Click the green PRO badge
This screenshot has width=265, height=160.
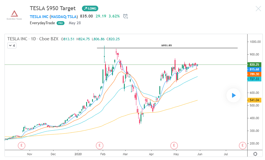pyautogui.click(x=60, y=23)
